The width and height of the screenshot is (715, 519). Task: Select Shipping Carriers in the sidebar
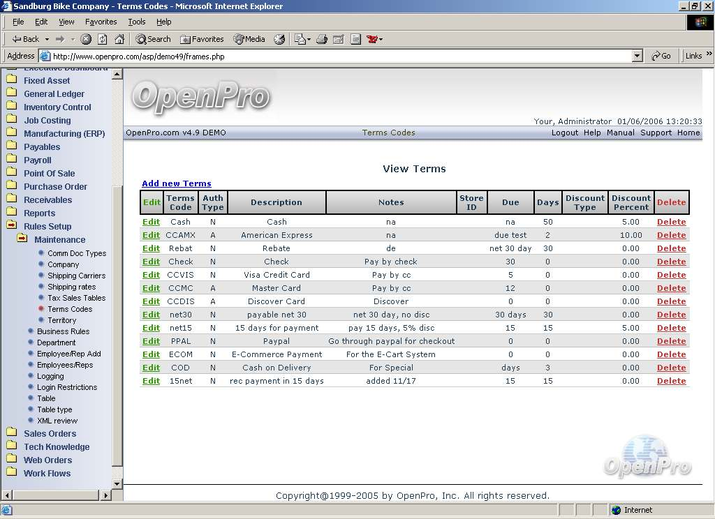click(x=76, y=276)
